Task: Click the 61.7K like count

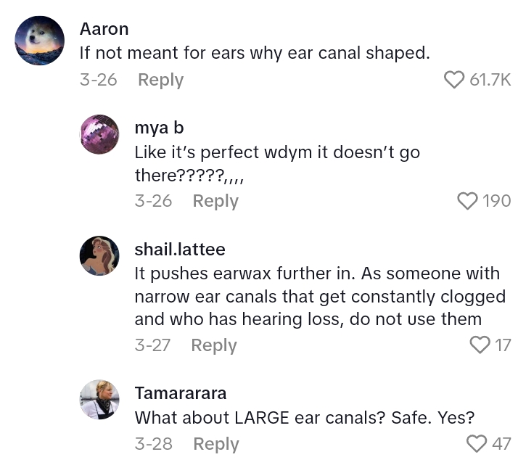Action: click(x=490, y=80)
